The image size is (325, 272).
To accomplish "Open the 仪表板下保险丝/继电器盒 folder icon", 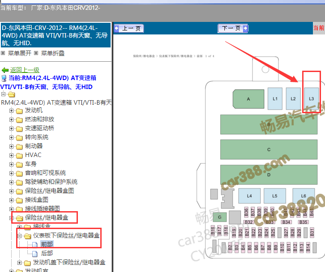I will pos(27,236).
